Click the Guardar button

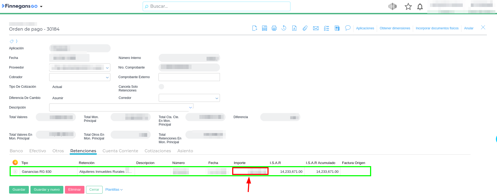coord(19,190)
